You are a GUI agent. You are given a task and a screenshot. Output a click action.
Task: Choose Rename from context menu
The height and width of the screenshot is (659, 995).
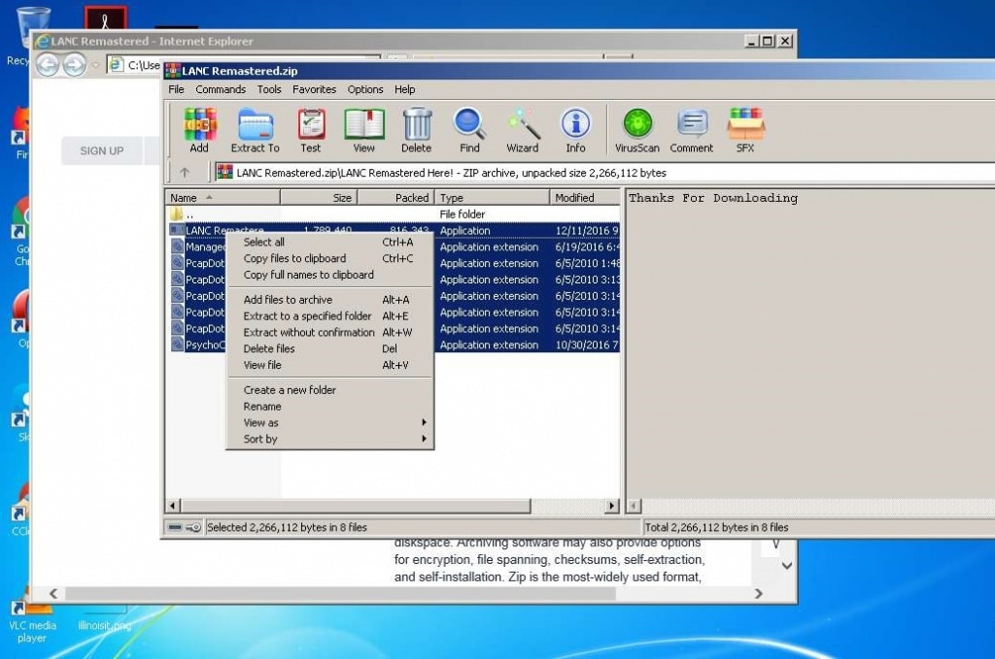330,407
